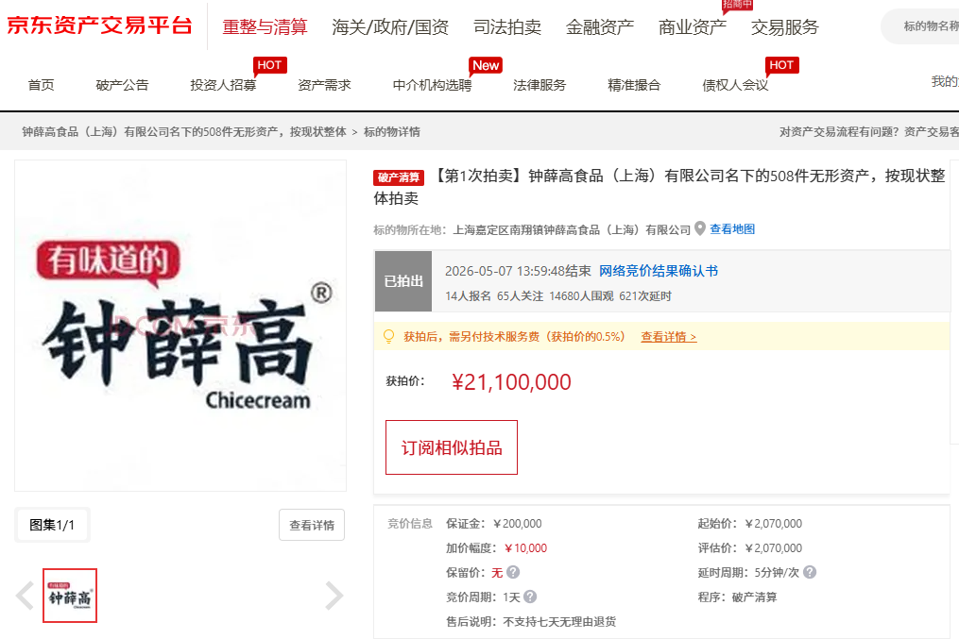Click the 标的物名称 search field
This screenshot has height=639, width=959.
(x=920, y=26)
